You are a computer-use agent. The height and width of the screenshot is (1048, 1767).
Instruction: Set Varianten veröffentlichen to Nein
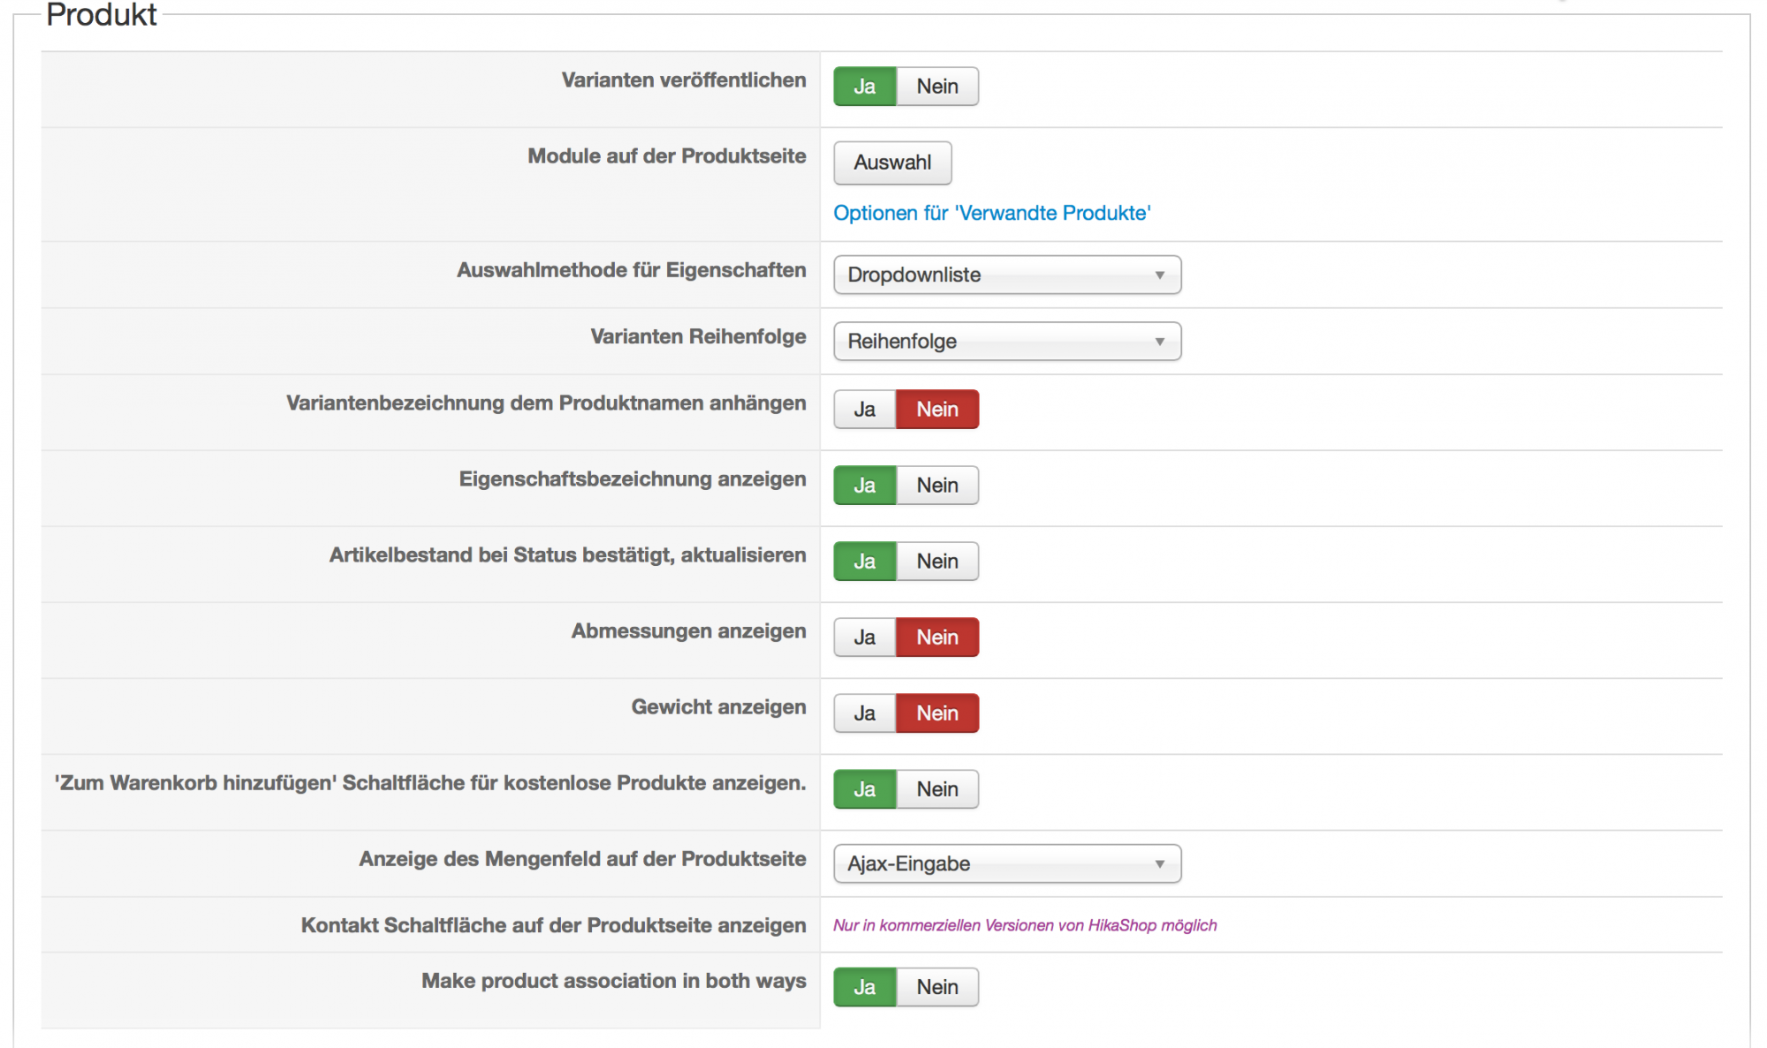[x=937, y=87]
